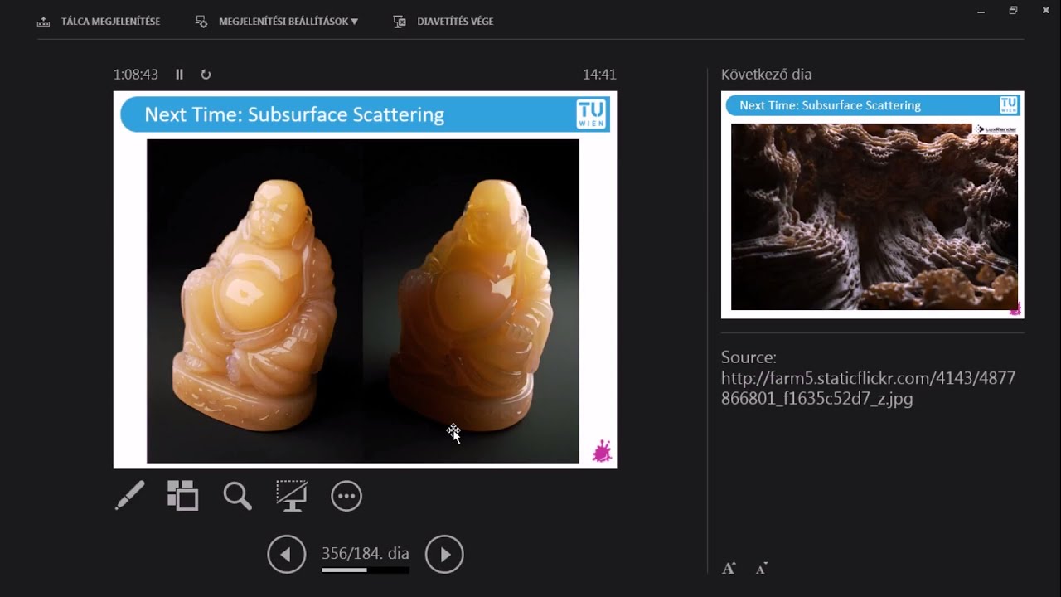
Task: Pause the presentation timer
Action: click(x=179, y=75)
